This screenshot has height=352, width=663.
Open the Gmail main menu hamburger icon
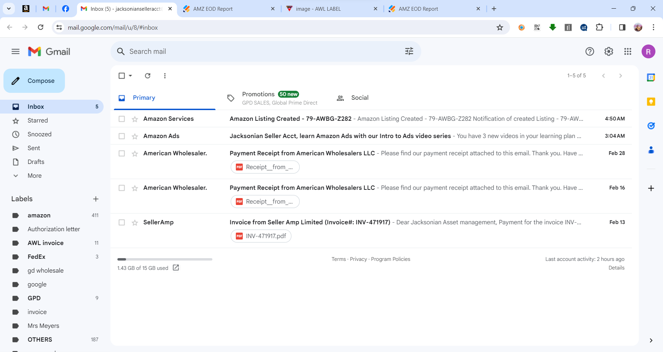pos(16,51)
